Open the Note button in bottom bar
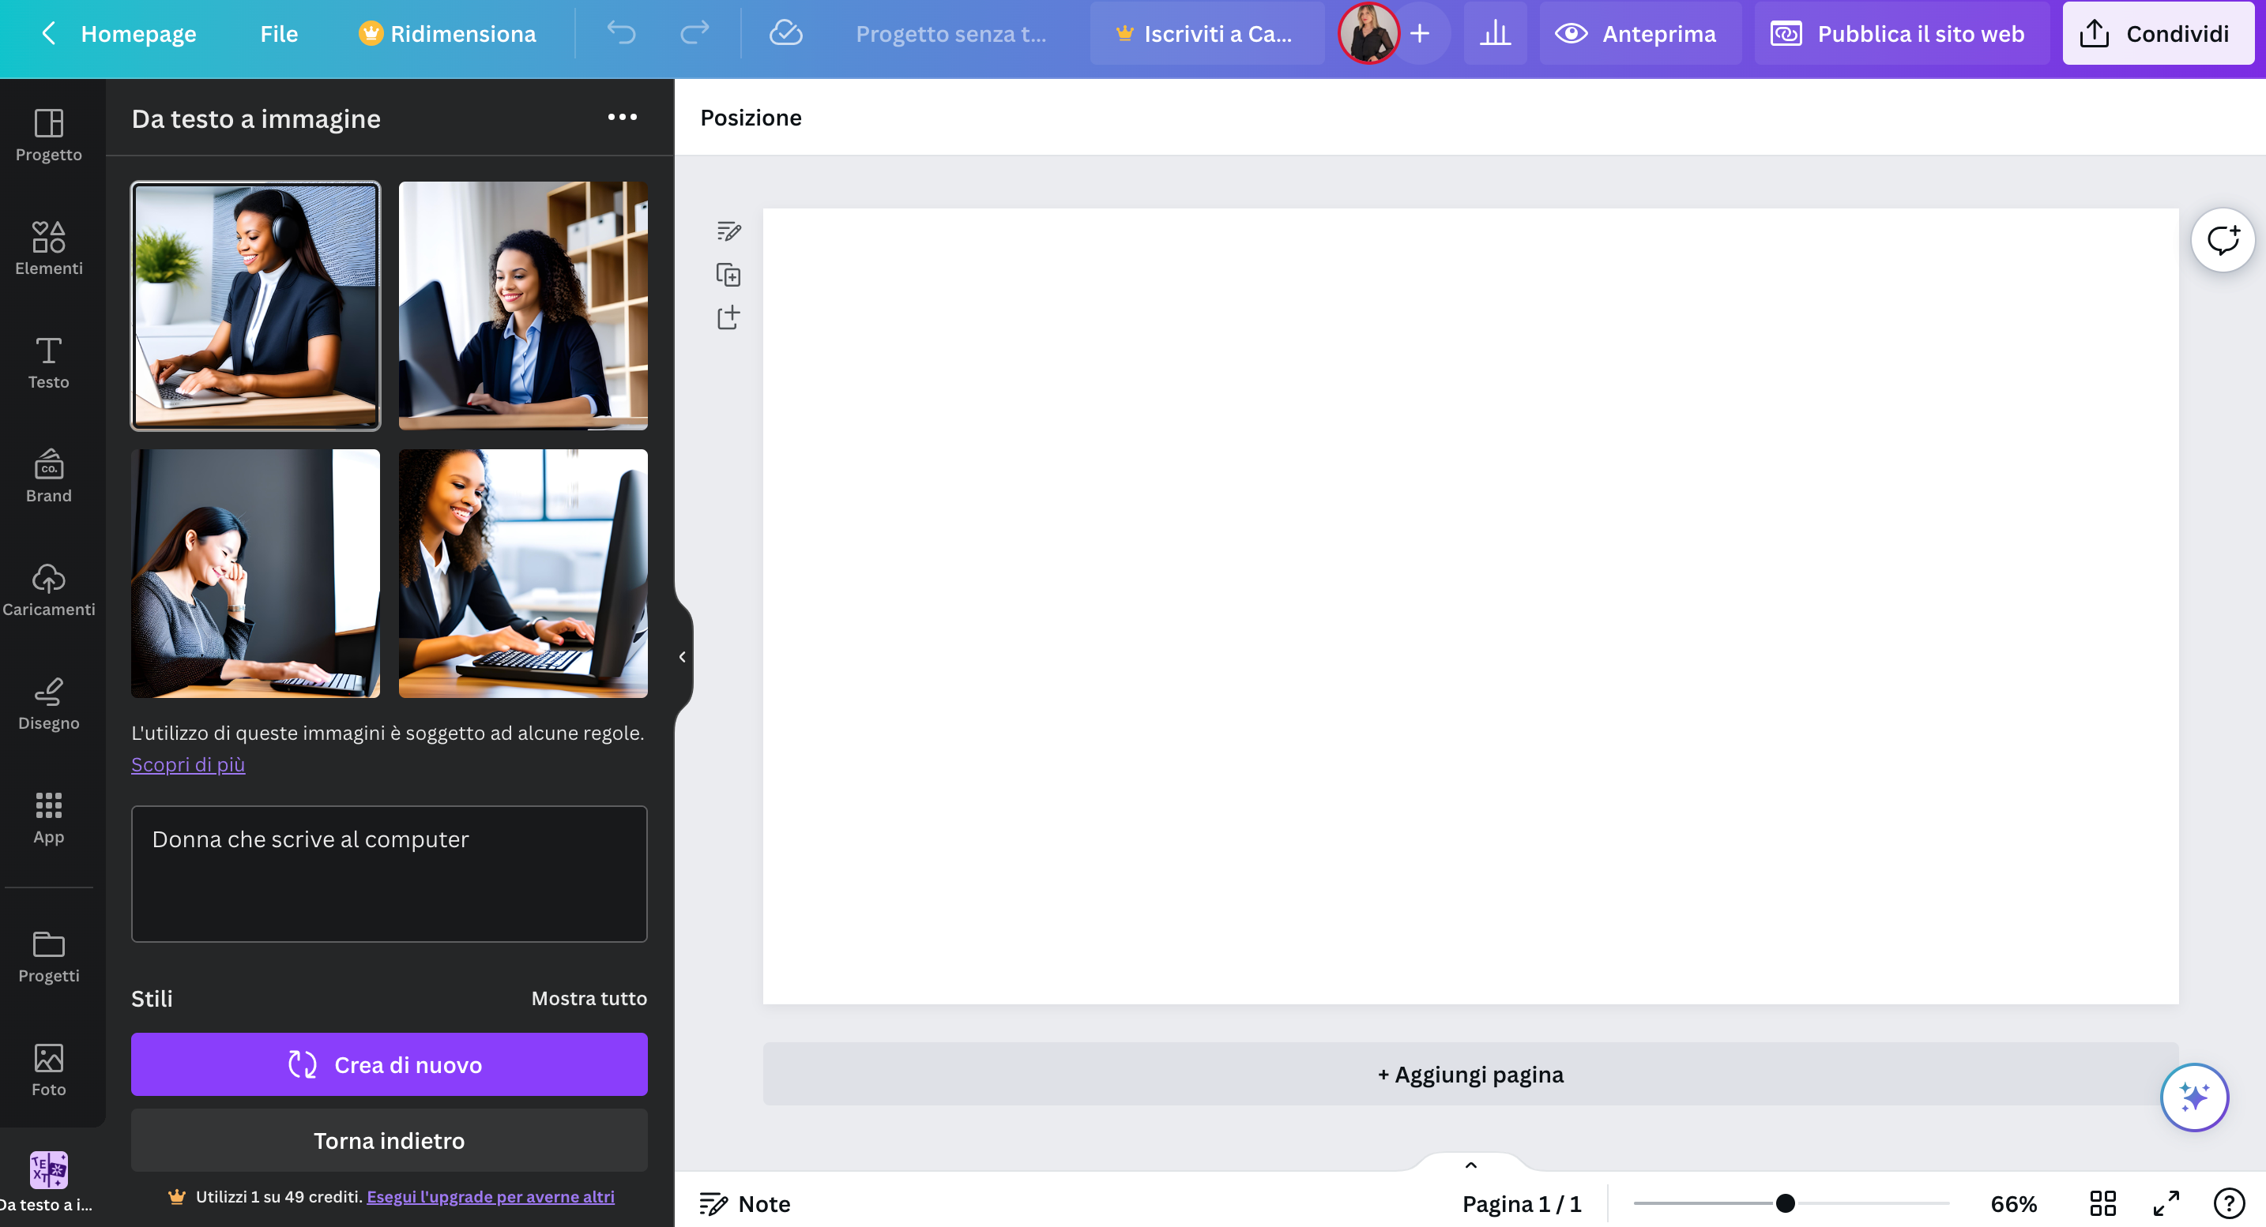 click(x=745, y=1203)
